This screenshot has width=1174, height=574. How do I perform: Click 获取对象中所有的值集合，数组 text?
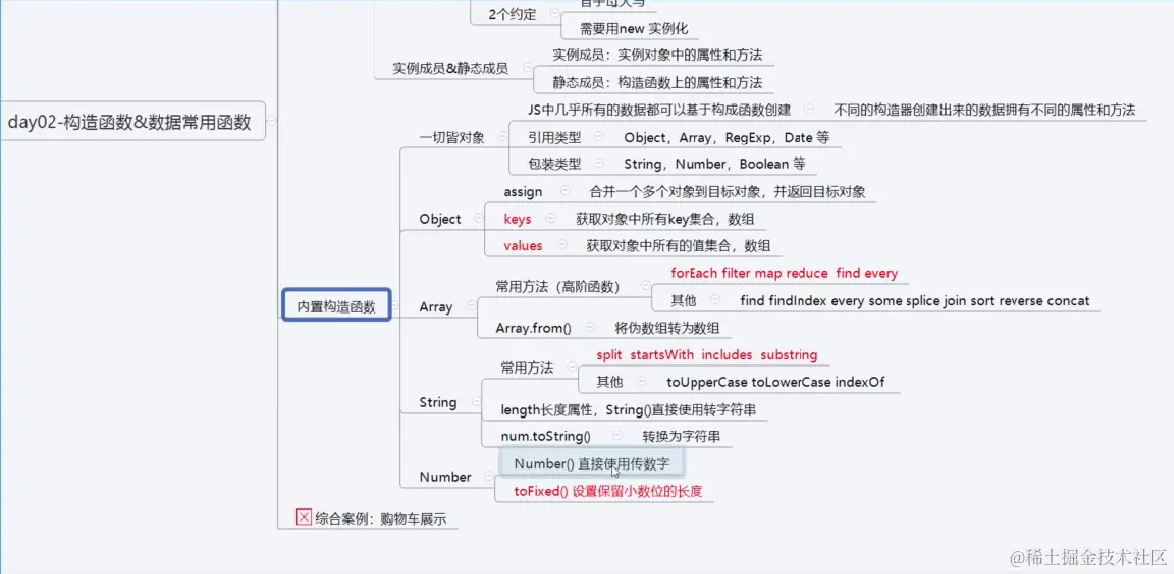tap(679, 245)
